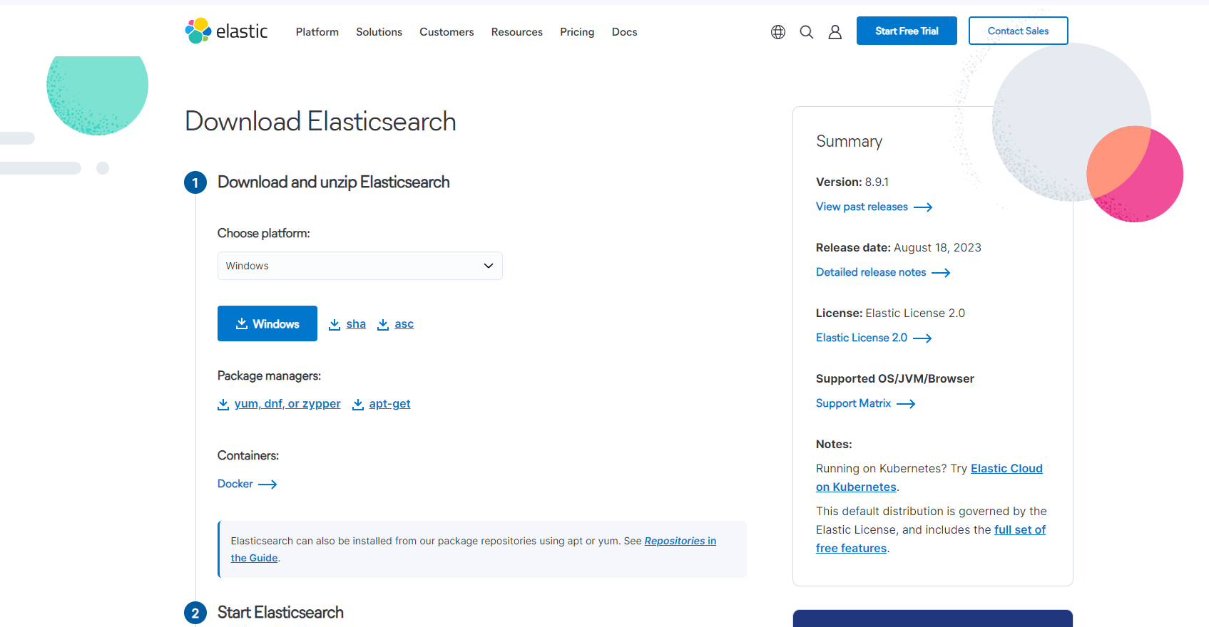Open the user account icon
Screen dimensions: 1209x627
tap(835, 32)
